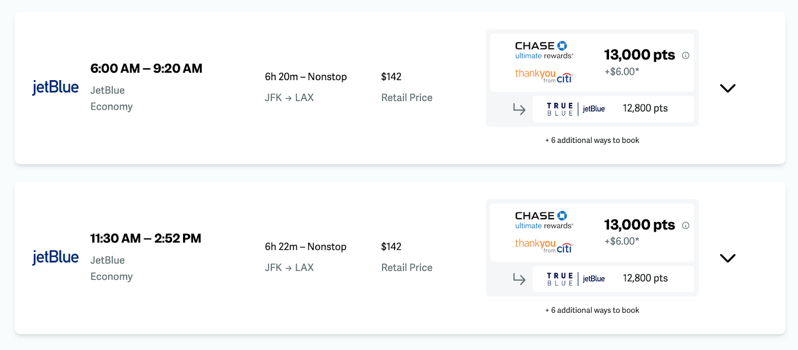Select 12,800 pts TrueBlue option on second flight
This screenshot has height=350, width=798.
coord(645,278)
